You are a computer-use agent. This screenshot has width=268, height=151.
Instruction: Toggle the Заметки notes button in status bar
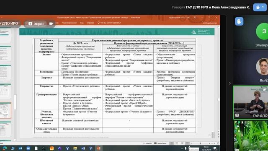(x=147, y=143)
